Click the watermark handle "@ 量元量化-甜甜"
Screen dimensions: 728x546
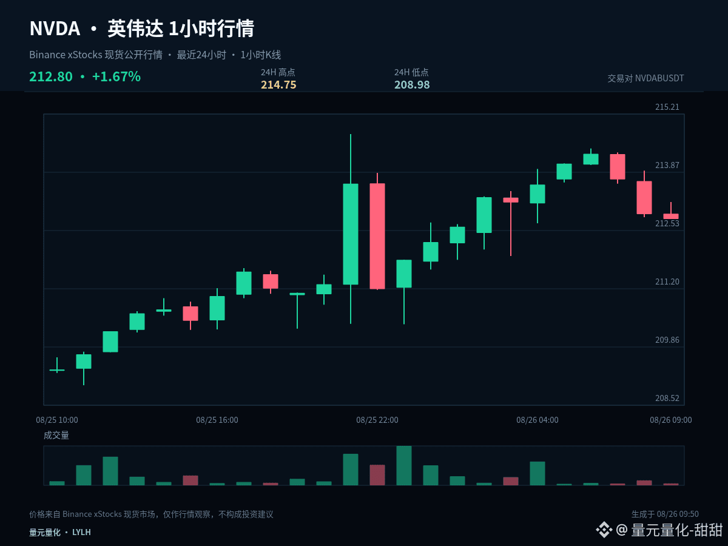(669, 530)
